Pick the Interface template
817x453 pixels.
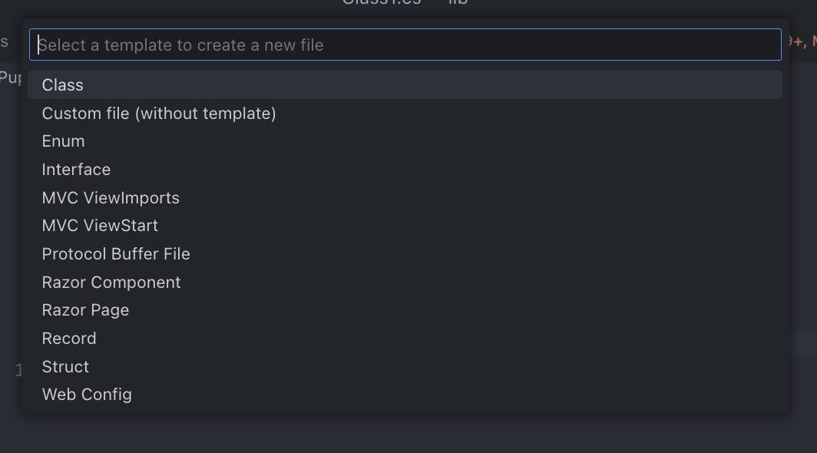point(76,169)
